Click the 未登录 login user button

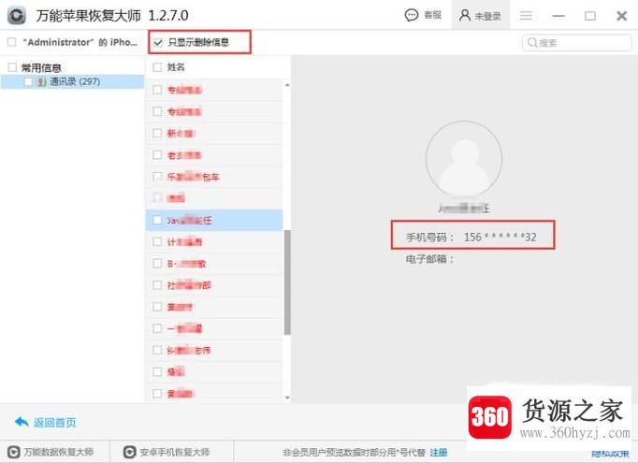tap(480, 16)
